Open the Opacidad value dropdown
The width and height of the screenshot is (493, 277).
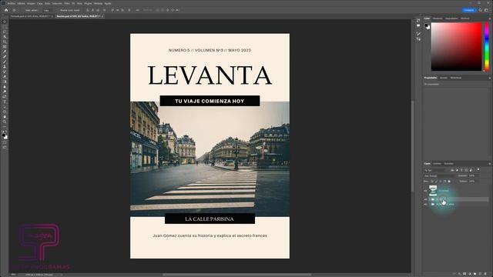pos(474,175)
